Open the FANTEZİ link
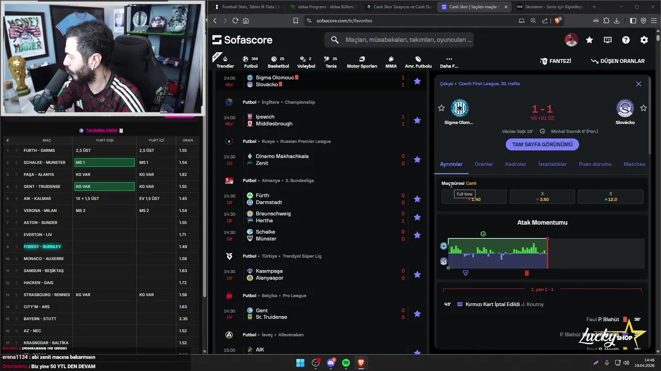 (x=556, y=61)
